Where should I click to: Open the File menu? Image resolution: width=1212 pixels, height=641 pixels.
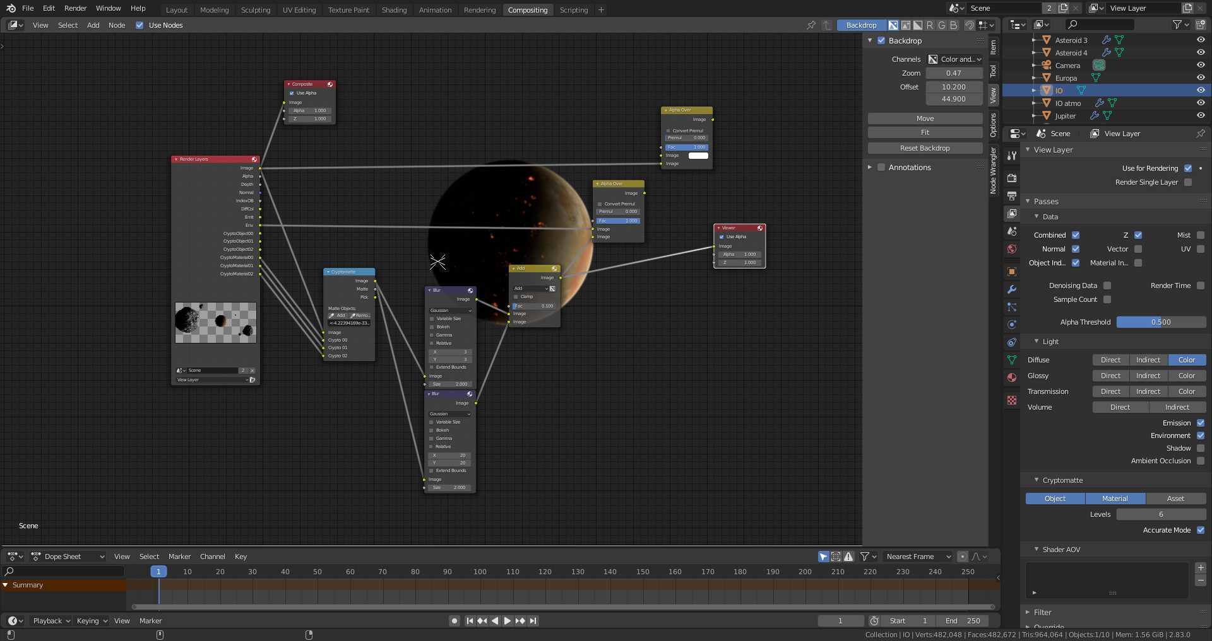[x=28, y=8]
